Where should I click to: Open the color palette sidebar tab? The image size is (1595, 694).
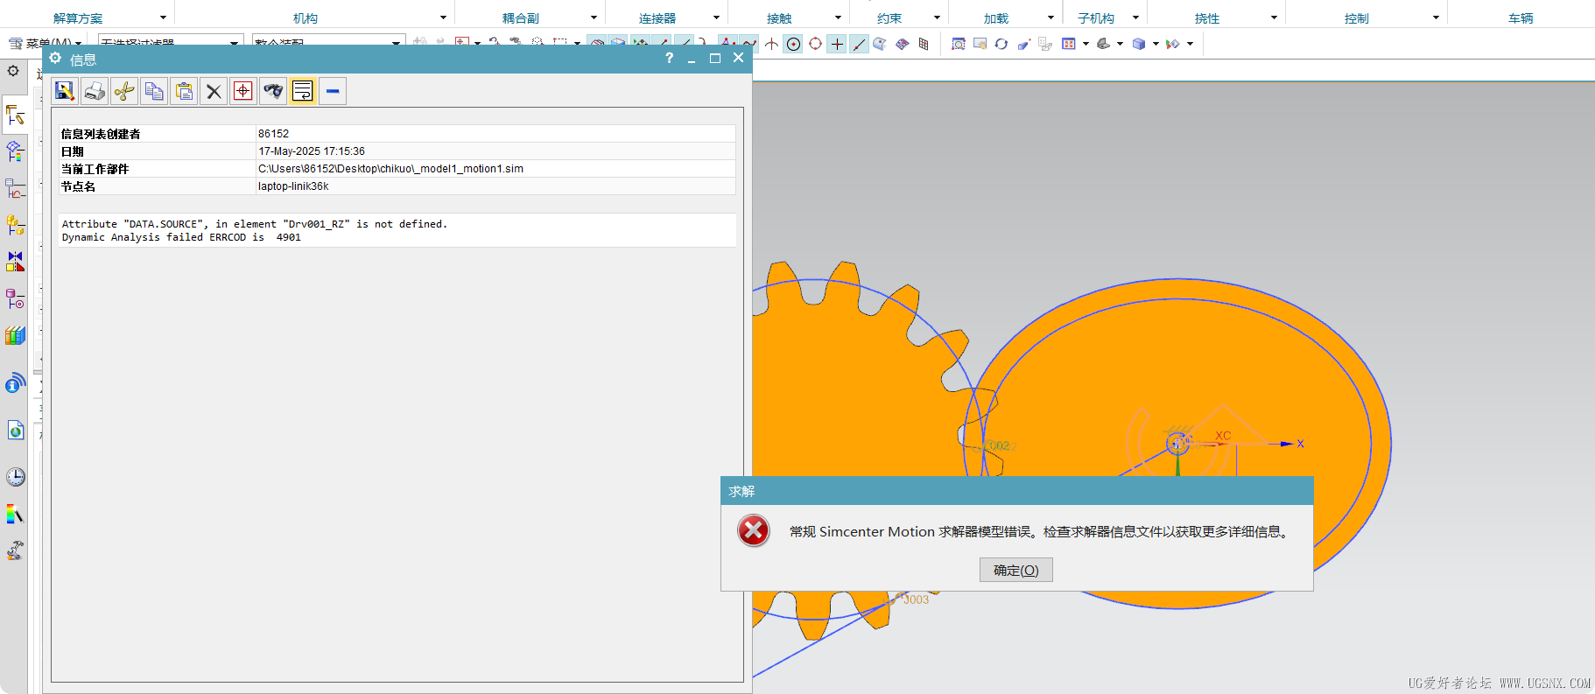point(15,514)
